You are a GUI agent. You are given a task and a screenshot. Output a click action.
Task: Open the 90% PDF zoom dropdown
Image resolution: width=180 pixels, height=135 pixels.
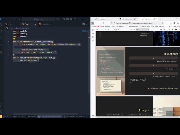coord(142,30)
